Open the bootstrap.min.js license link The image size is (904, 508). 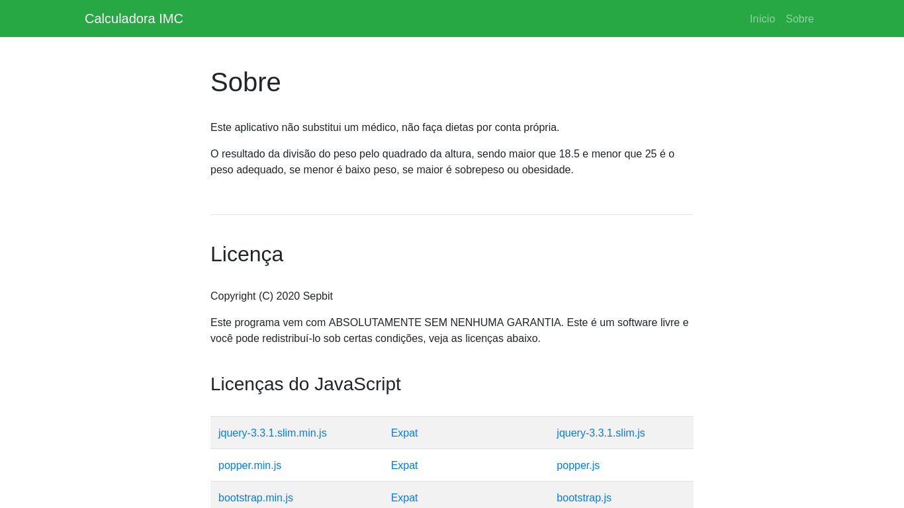tap(255, 497)
